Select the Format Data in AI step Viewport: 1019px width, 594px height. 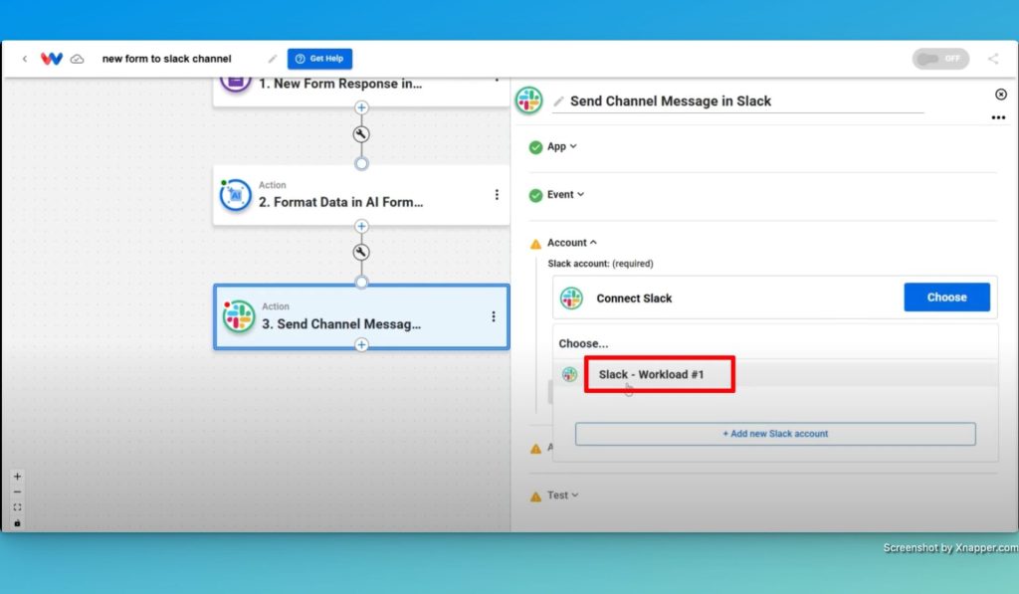[361, 195]
